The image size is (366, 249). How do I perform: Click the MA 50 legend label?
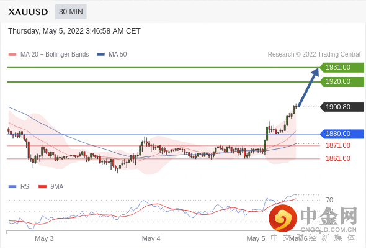tap(118, 54)
